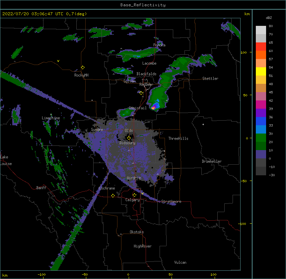The width and height of the screenshot is (286, 279).
Task: Click the RedDeer city label
Action: (146, 84)
